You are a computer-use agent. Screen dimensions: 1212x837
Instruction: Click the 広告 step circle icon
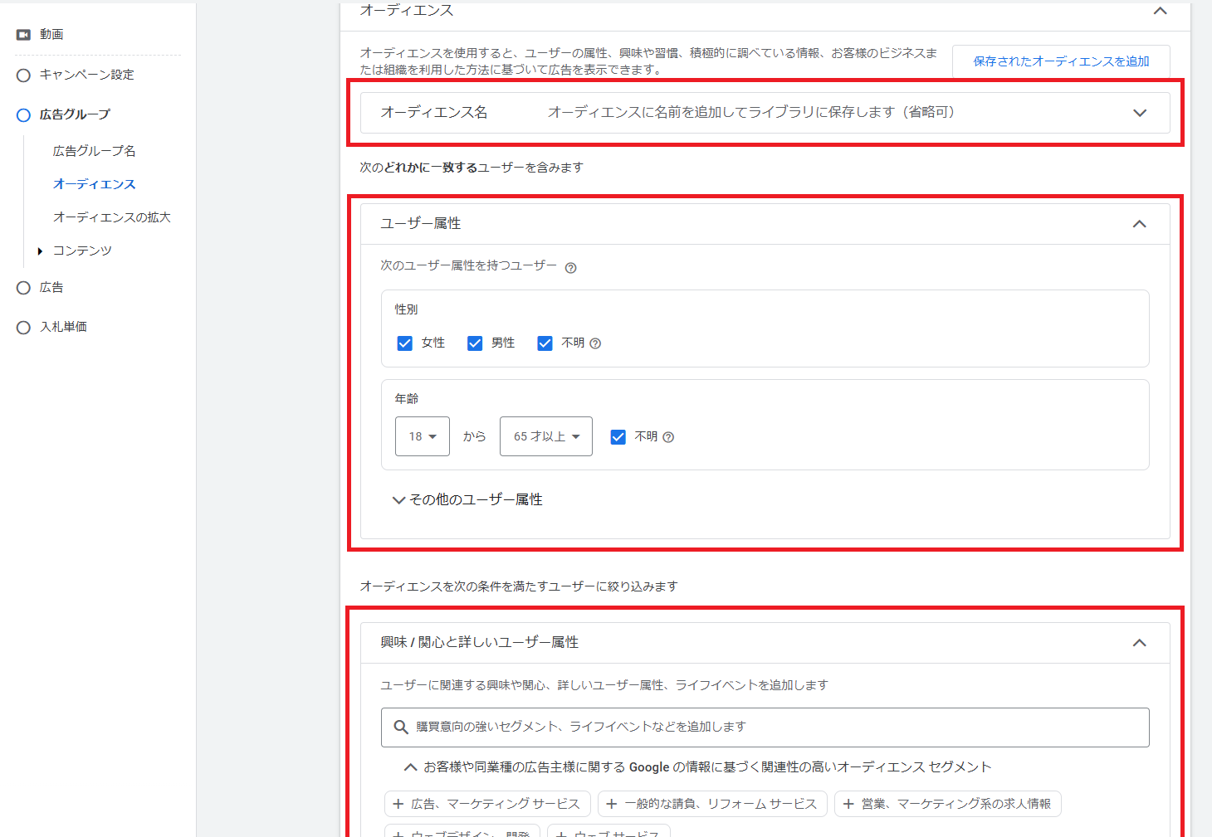point(23,288)
